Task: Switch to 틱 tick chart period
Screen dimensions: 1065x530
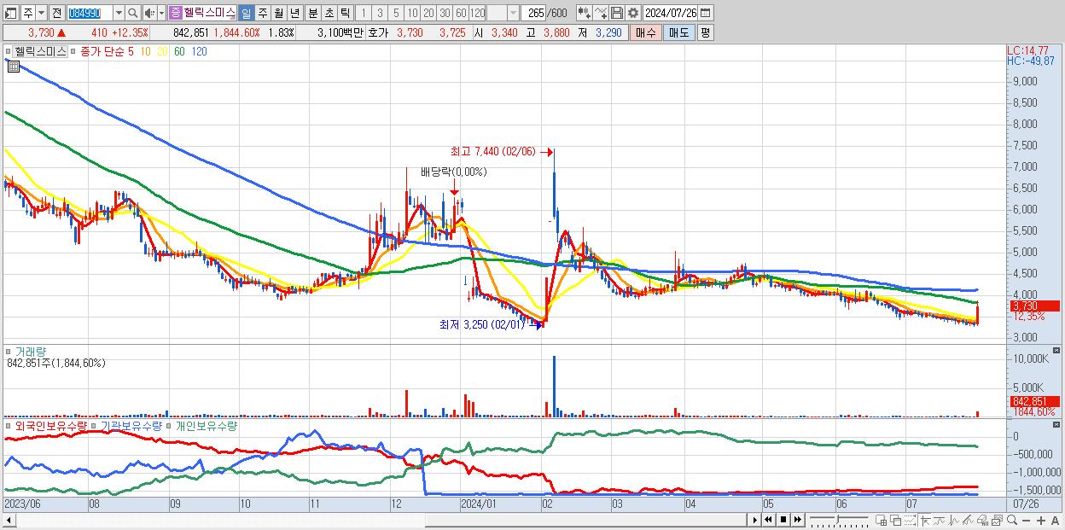Action: pos(345,13)
